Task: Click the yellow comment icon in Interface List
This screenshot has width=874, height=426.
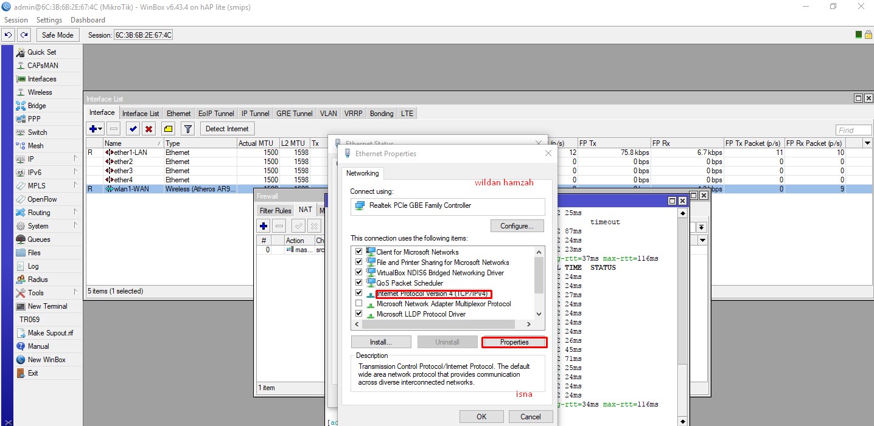Action: coord(169,129)
